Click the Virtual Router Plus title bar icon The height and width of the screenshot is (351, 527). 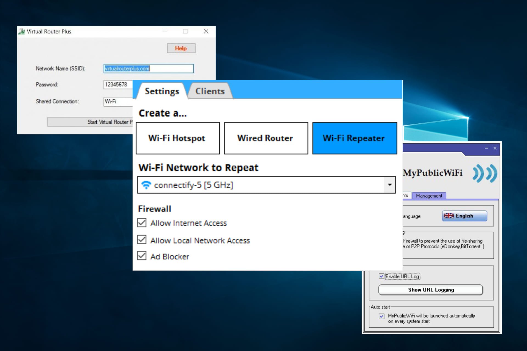pos(21,32)
